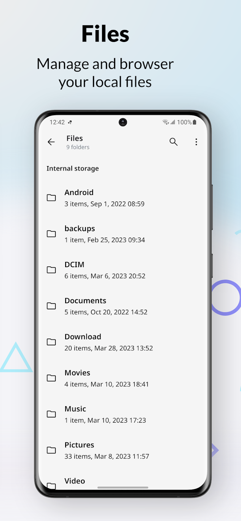Tap the back arrow icon
Viewport: 241px width, 521px height.
pyautogui.click(x=51, y=142)
